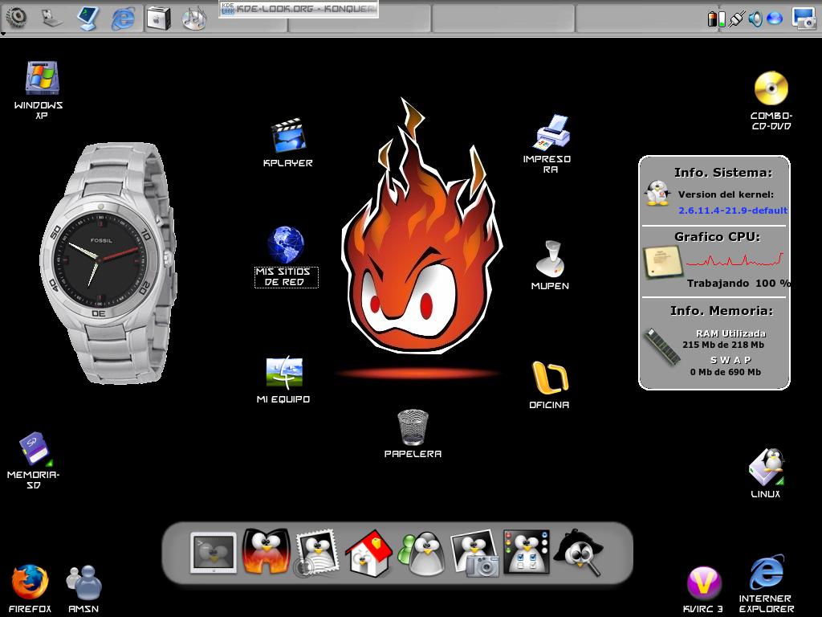Check the battery icon in system tray

715,19
